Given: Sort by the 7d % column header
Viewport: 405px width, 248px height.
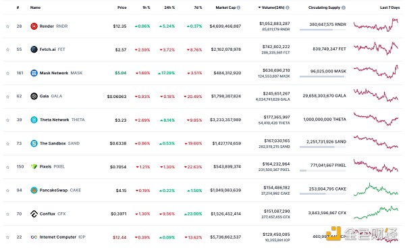Looking at the screenshot, I should [198, 7].
